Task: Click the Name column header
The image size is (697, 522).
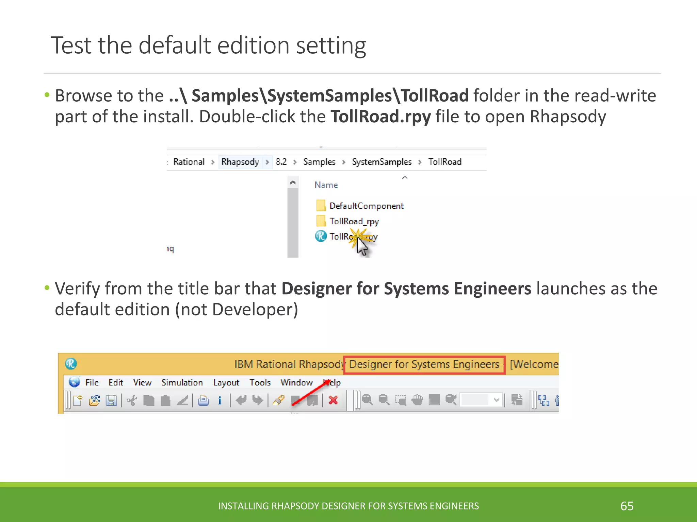Action: 326,185
